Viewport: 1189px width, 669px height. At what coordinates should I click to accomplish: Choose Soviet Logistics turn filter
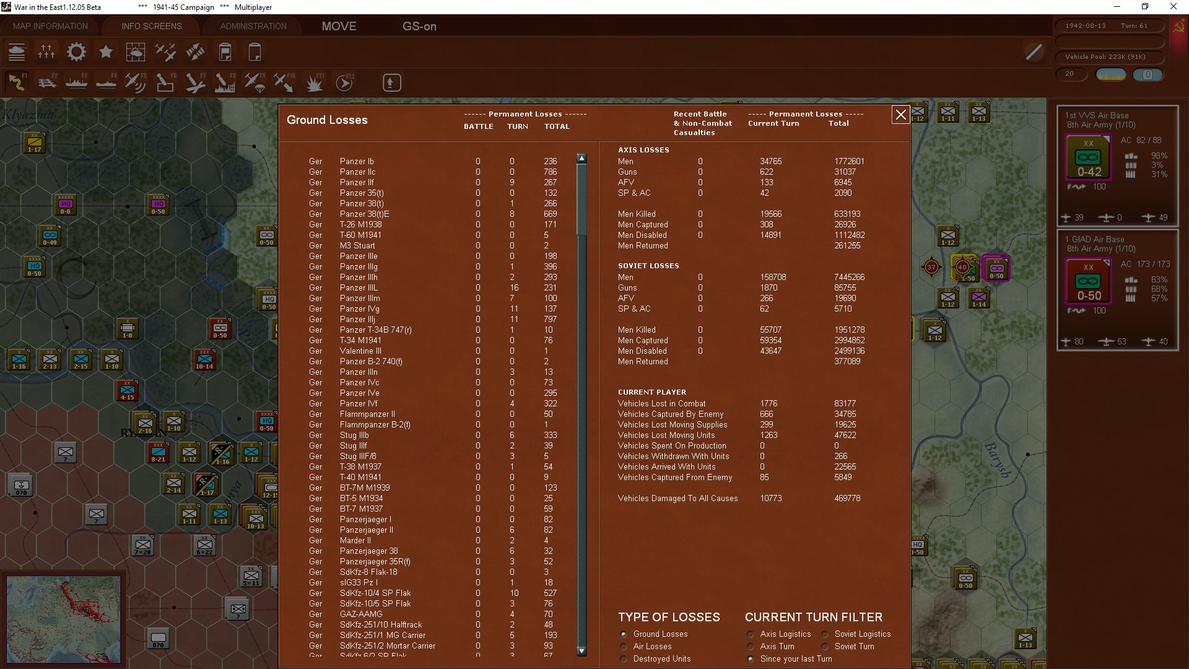[825, 634]
